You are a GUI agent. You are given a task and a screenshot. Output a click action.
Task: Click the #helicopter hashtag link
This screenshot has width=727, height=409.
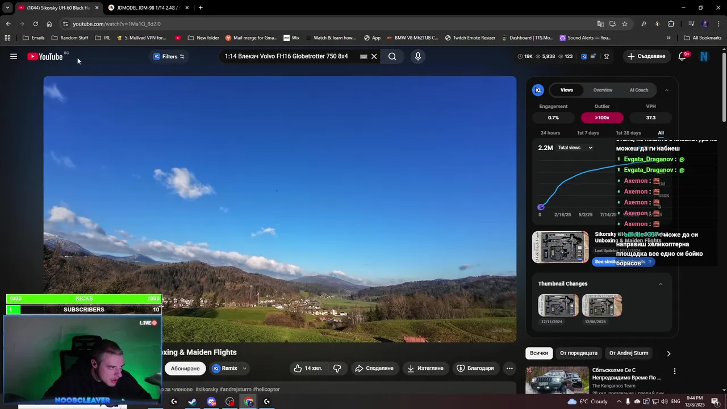266,389
